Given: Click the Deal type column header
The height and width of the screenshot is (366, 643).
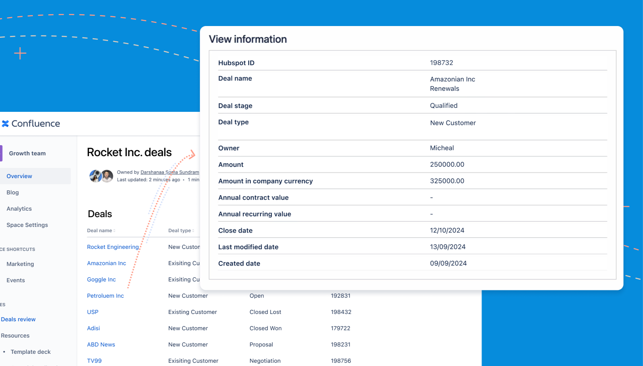Looking at the screenshot, I should [x=180, y=231].
